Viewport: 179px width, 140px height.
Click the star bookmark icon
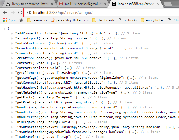(21, 21)
